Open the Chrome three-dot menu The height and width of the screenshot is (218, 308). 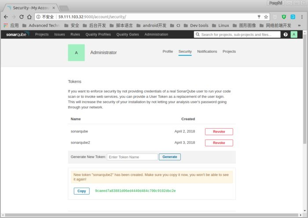pyautogui.click(x=302, y=17)
